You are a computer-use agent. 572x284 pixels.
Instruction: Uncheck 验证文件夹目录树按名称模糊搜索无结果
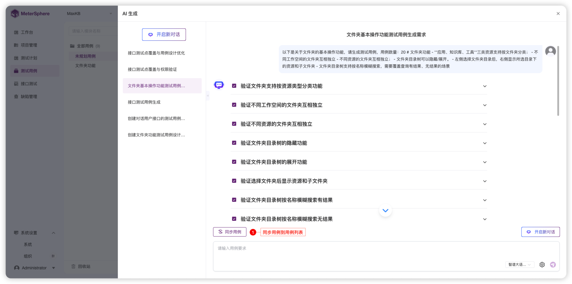point(234,219)
